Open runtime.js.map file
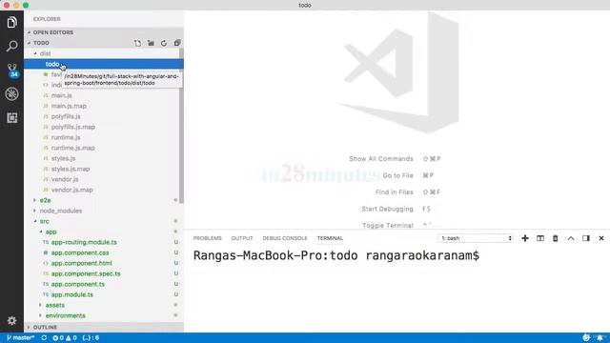 [x=73, y=148]
